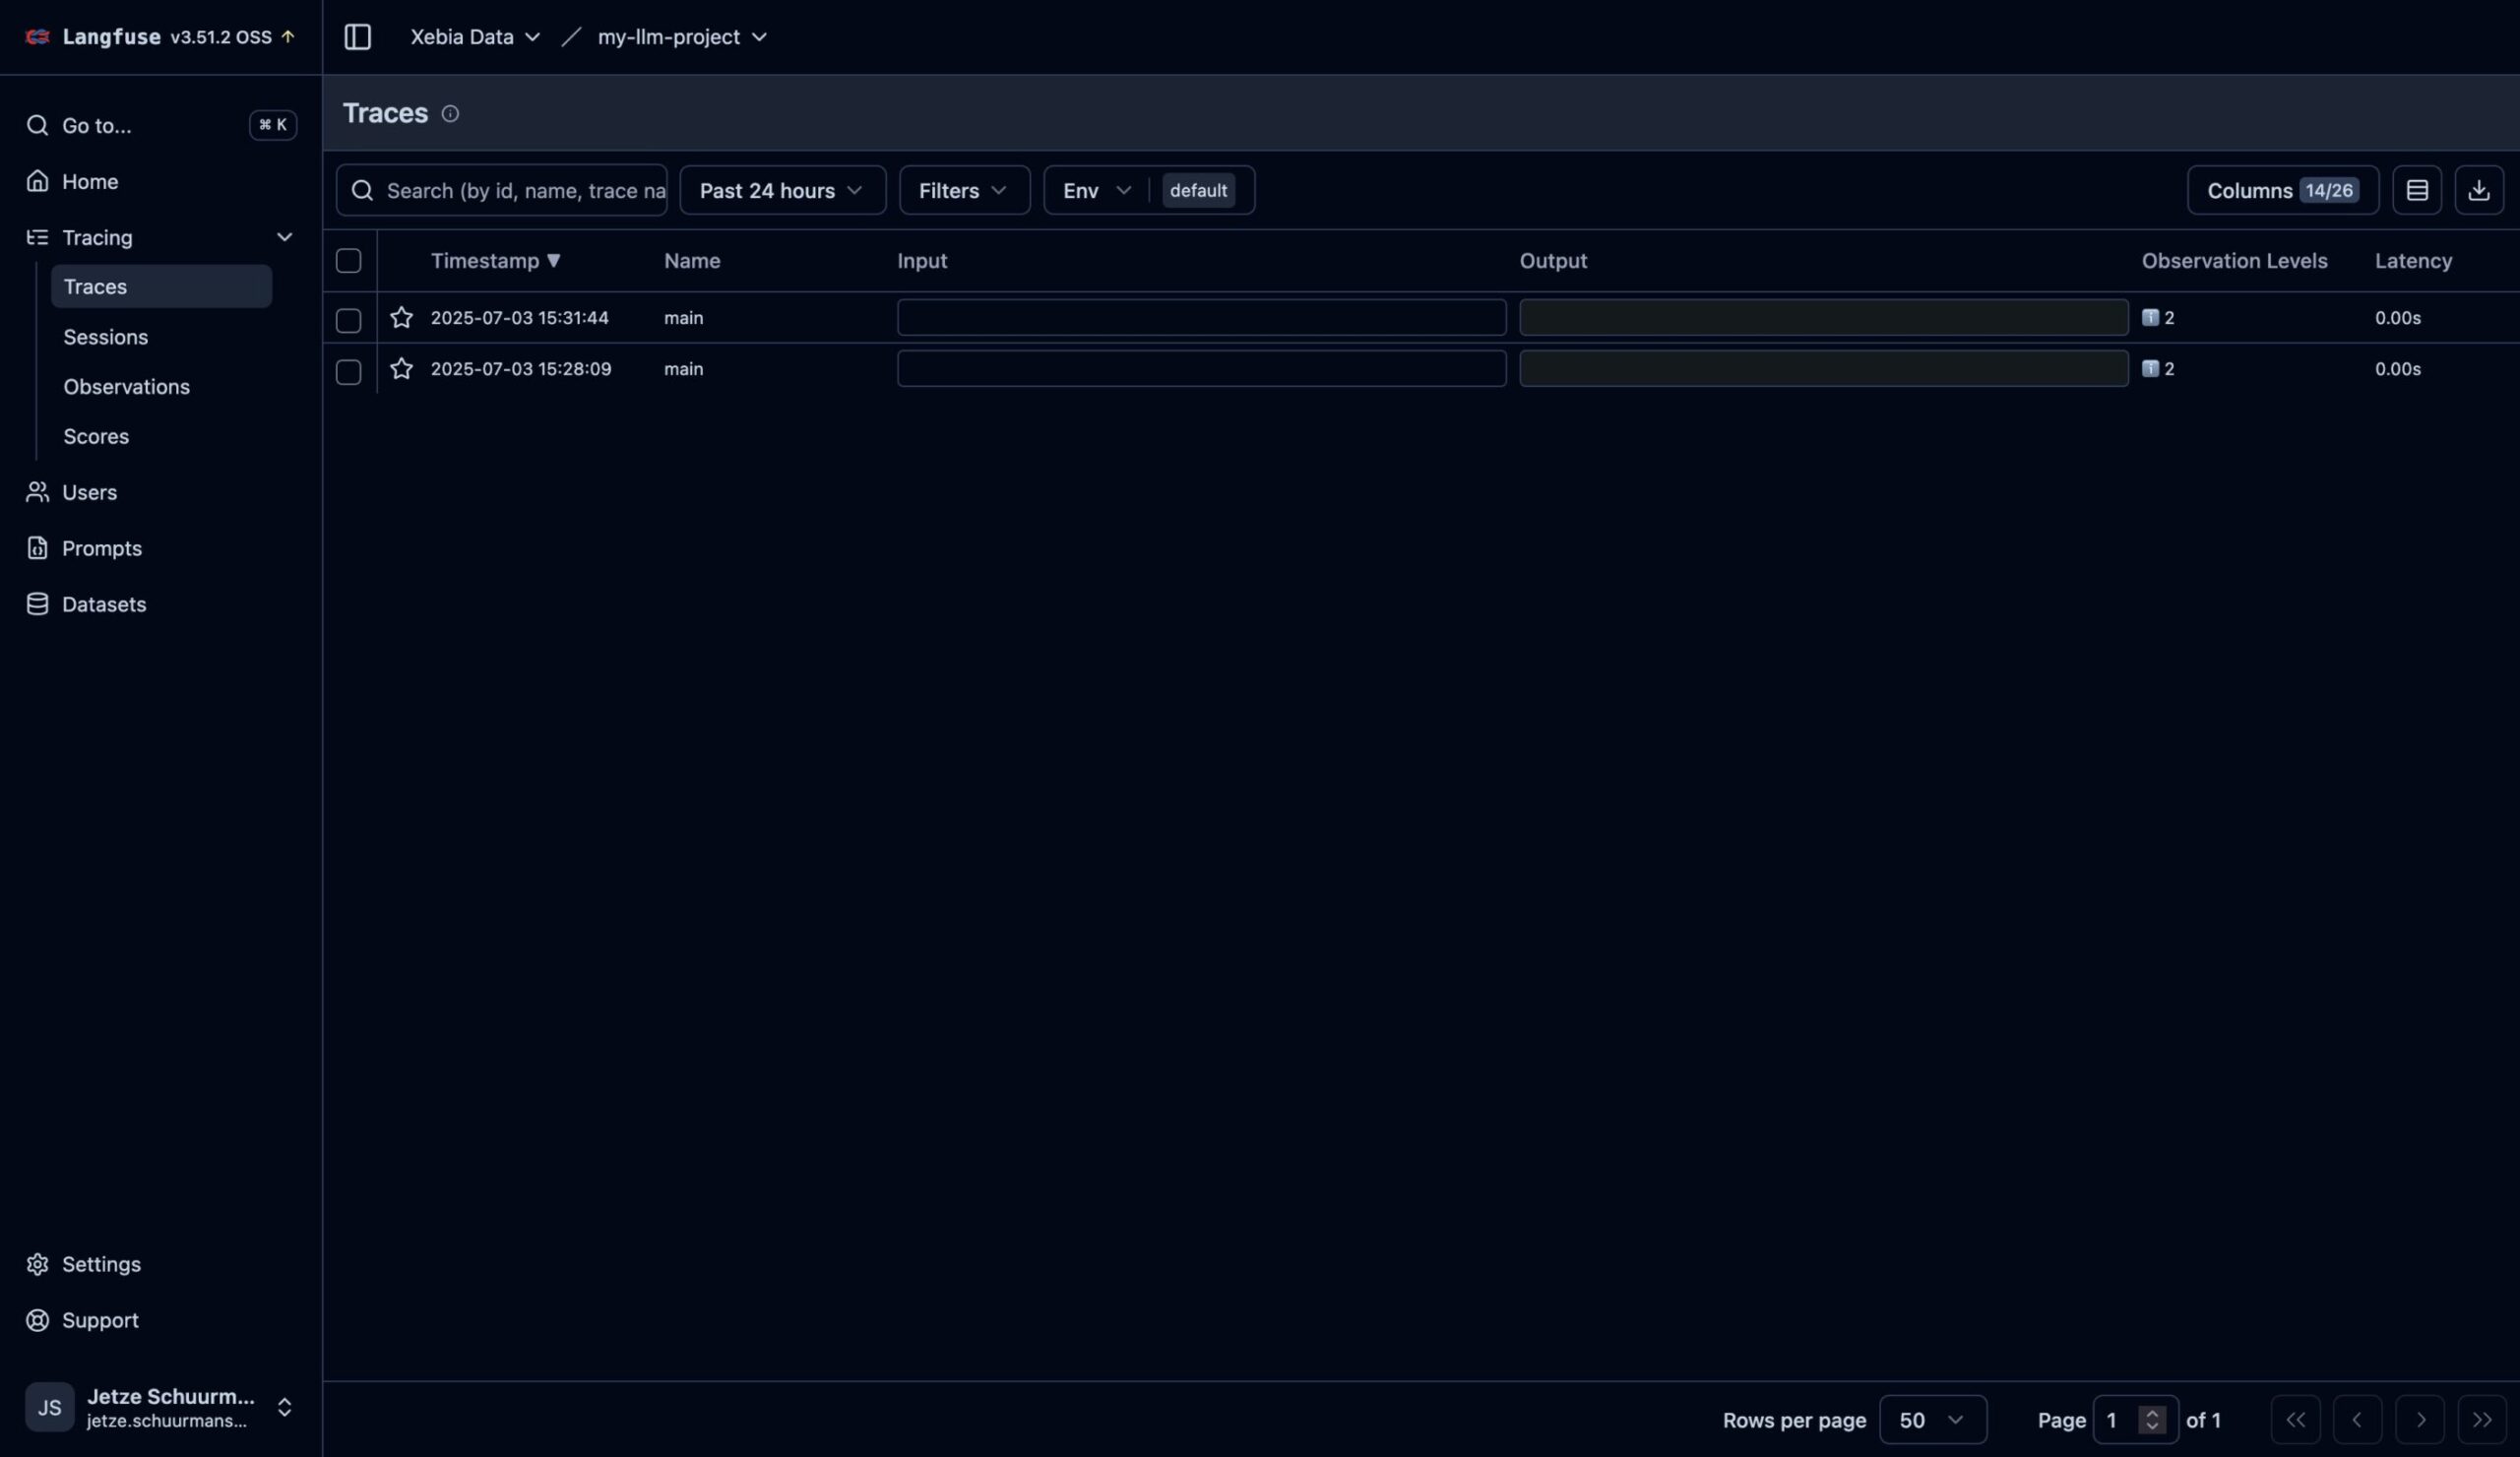Viewport: 2520px width, 1457px height.
Task: Click the Support lifebuoy icon
Action: [37, 1320]
